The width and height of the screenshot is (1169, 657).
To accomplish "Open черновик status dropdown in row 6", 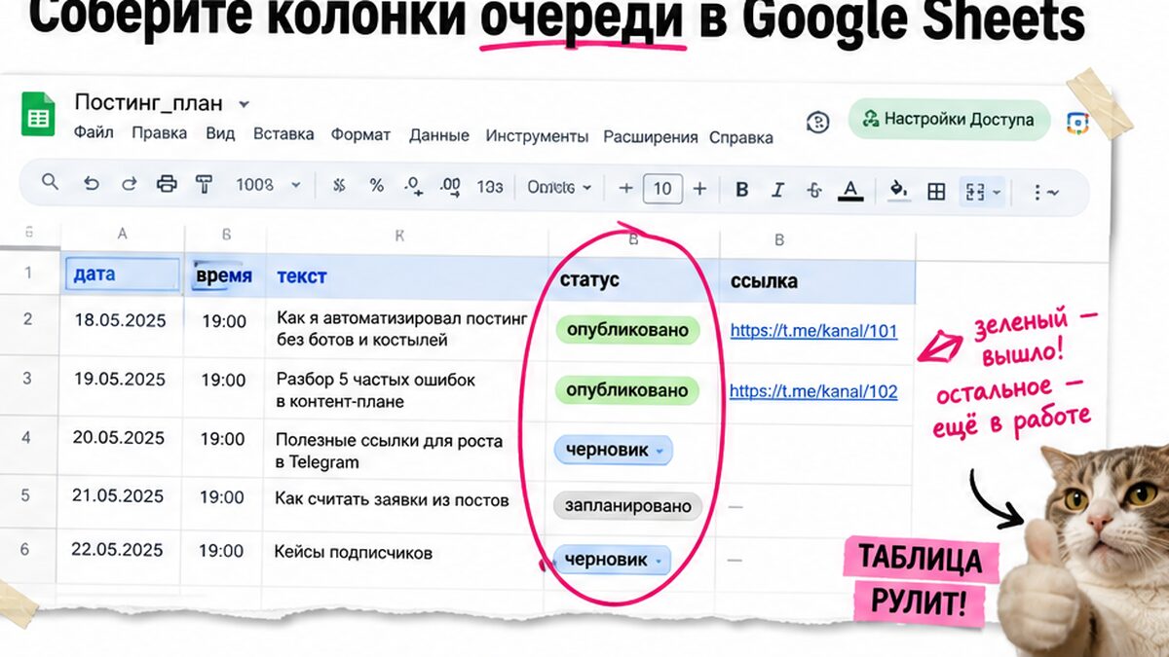I will tap(612, 560).
